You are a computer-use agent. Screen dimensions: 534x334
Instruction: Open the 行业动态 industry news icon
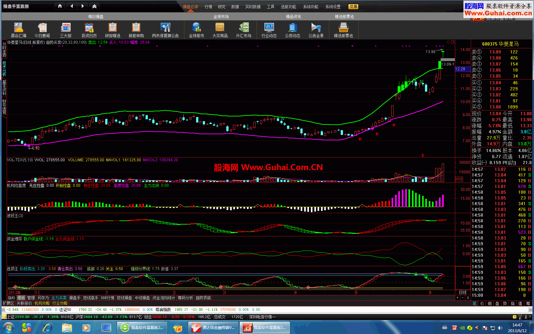[x=269, y=30]
